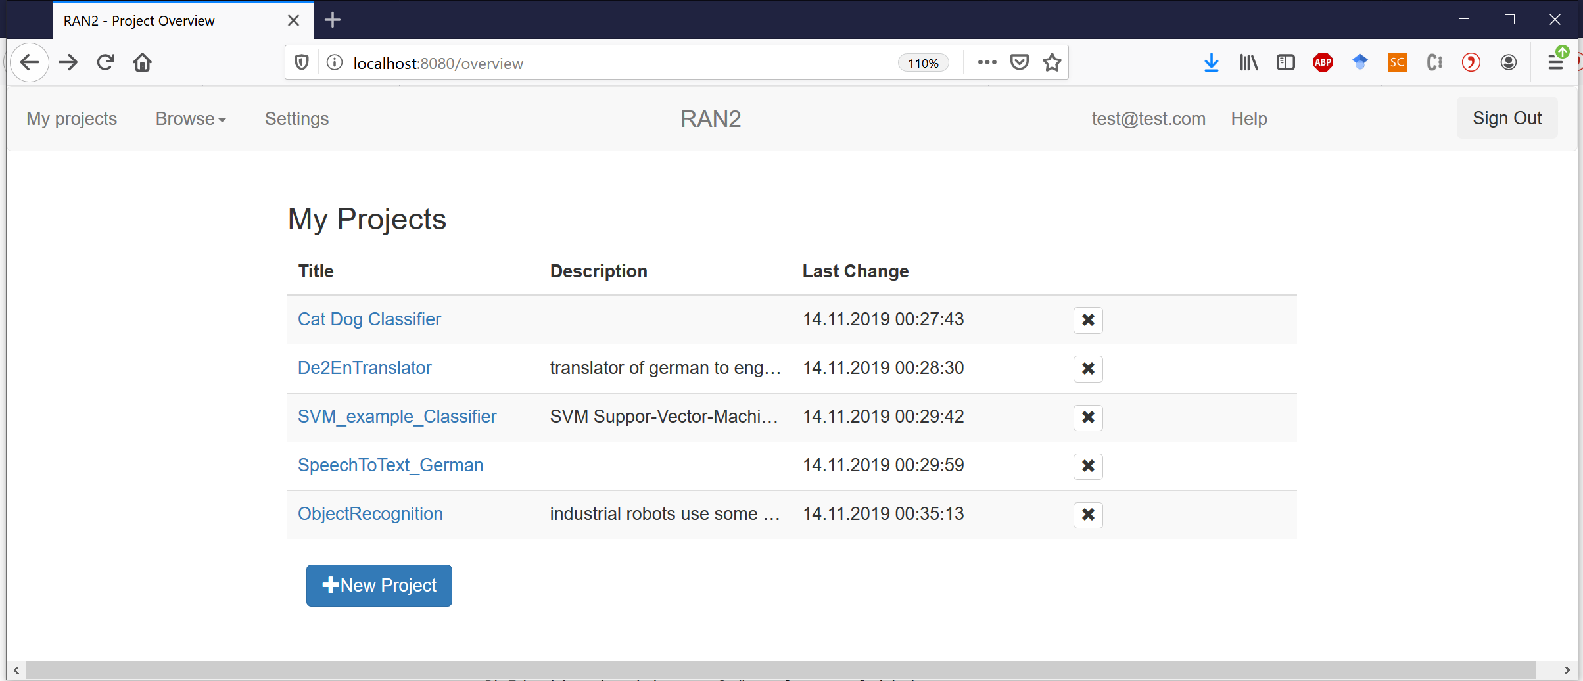
Task: Click the 'translator of german to eng…' description
Action: point(665,368)
